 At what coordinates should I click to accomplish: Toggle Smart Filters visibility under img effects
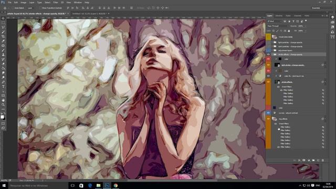(x=276, y=124)
